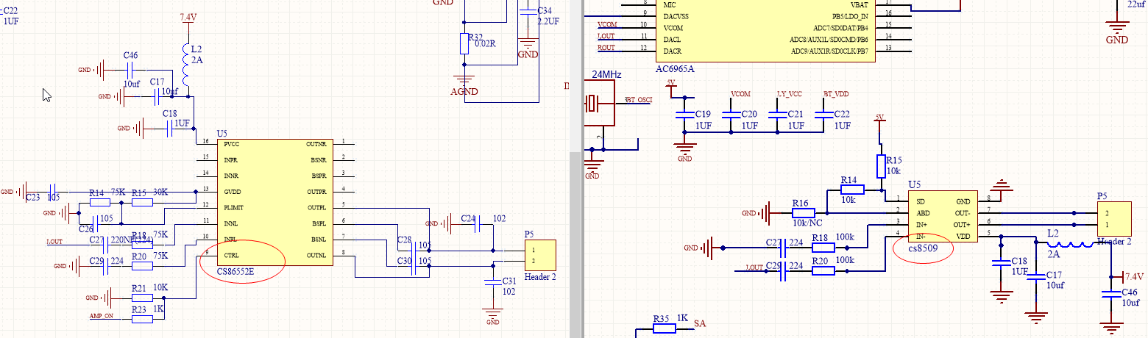Select the cs8509 part name label
Viewport: 1148px width, 338px height.
click(923, 248)
